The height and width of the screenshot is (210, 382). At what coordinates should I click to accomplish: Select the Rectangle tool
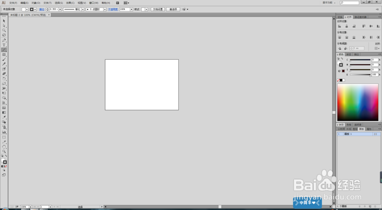[4, 55]
